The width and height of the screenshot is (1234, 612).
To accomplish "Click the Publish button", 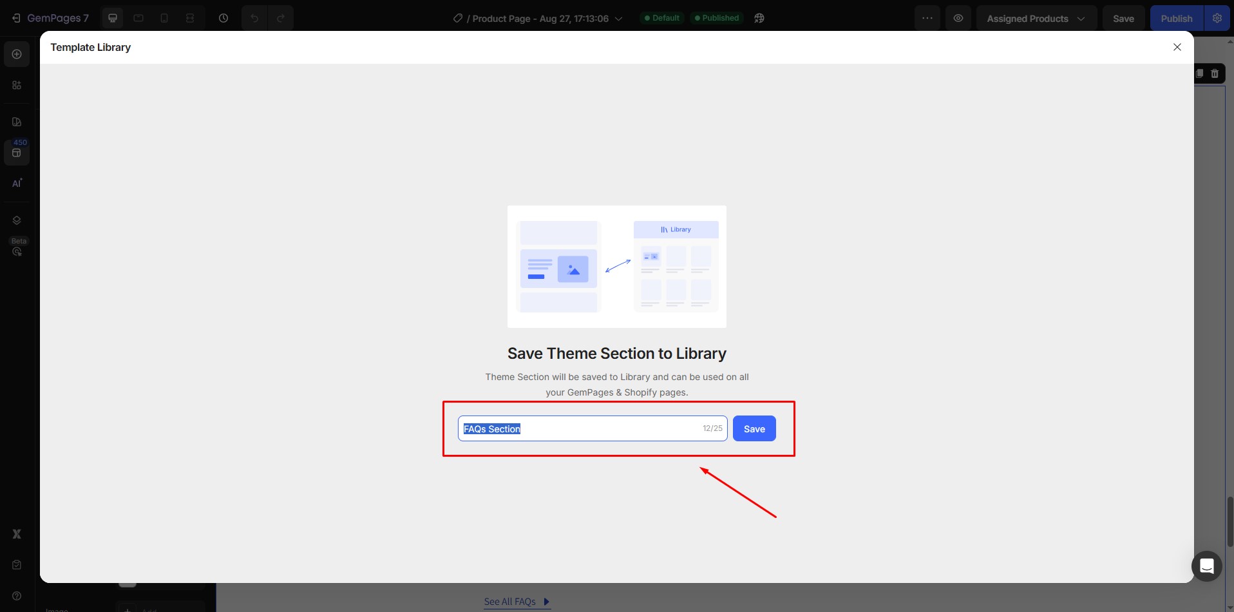I will point(1176,18).
